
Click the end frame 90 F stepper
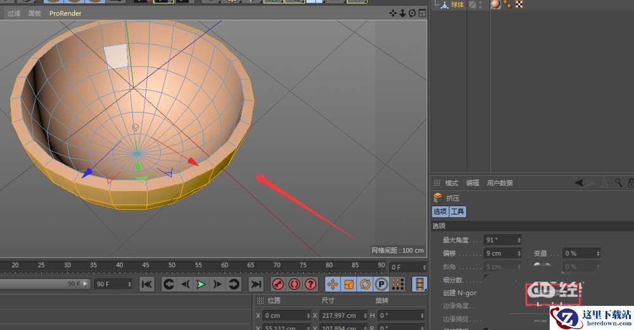click(x=130, y=284)
